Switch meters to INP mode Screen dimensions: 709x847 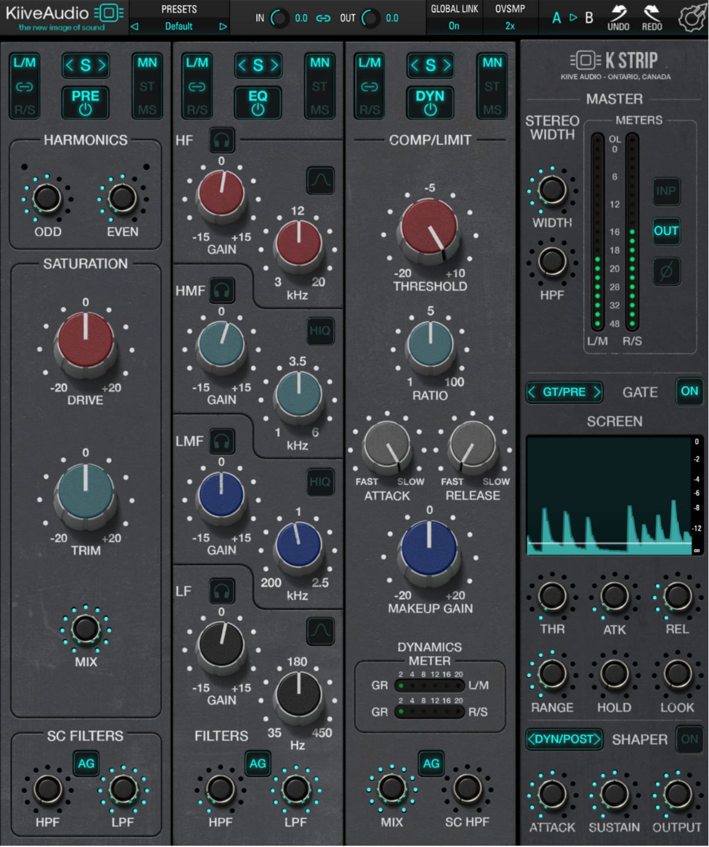tap(666, 190)
